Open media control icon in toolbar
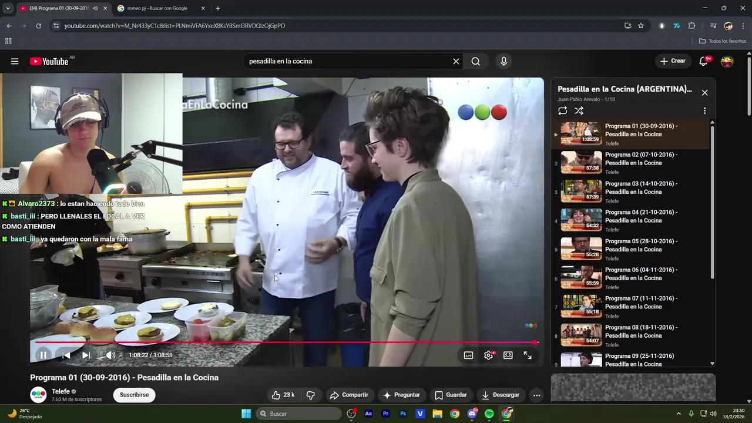 pos(713,26)
